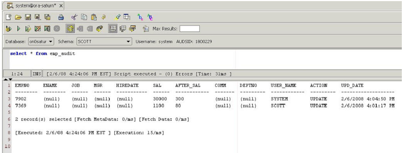Click the 1:24 cursor position indicator
This screenshot has height=153, width=403.
[x=17, y=74]
